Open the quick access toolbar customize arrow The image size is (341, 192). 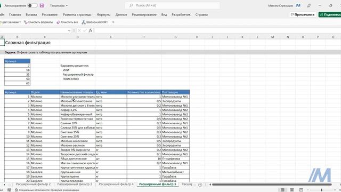(x=113, y=22)
